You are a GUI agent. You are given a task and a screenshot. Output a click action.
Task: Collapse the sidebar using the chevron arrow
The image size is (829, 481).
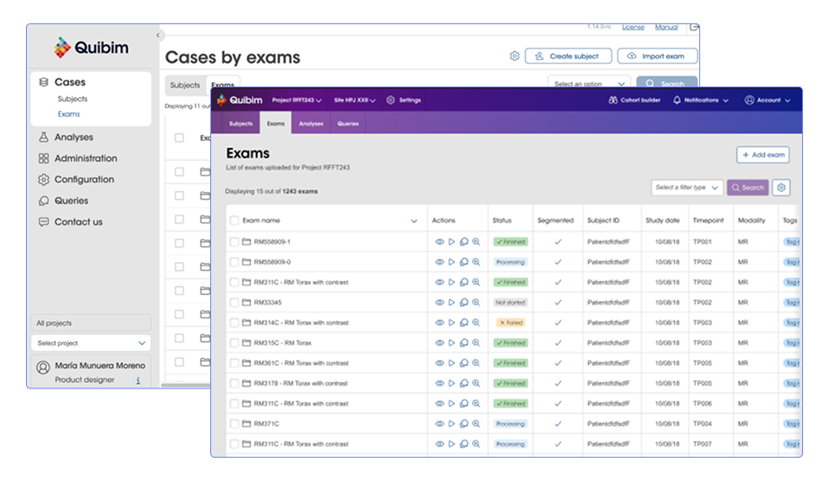tap(158, 35)
